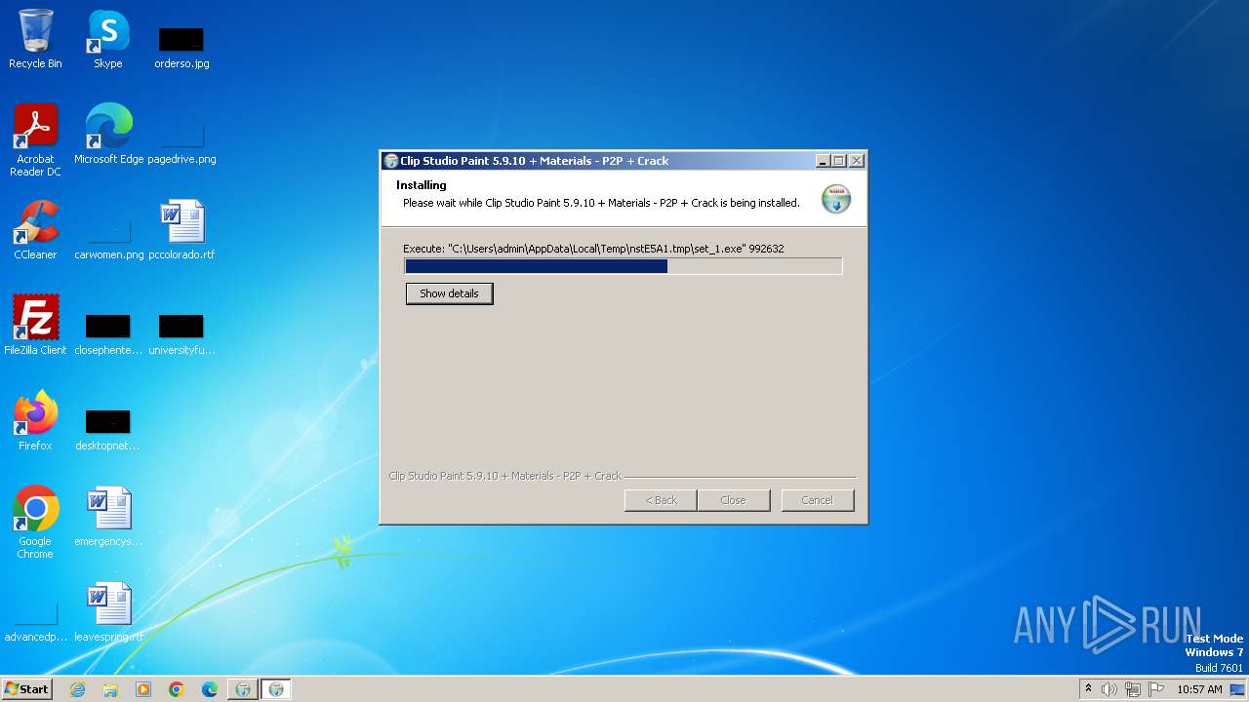
Task: Click Show details in installer
Action: pyautogui.click(x=449, y=293)
